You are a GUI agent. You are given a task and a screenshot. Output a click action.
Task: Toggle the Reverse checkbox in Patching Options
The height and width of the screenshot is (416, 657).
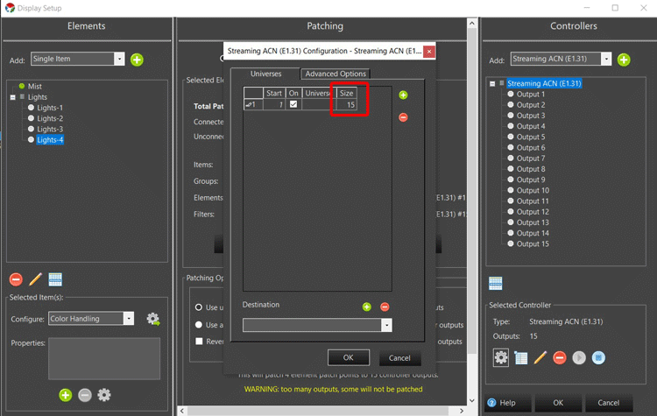[x=199, y=341]
